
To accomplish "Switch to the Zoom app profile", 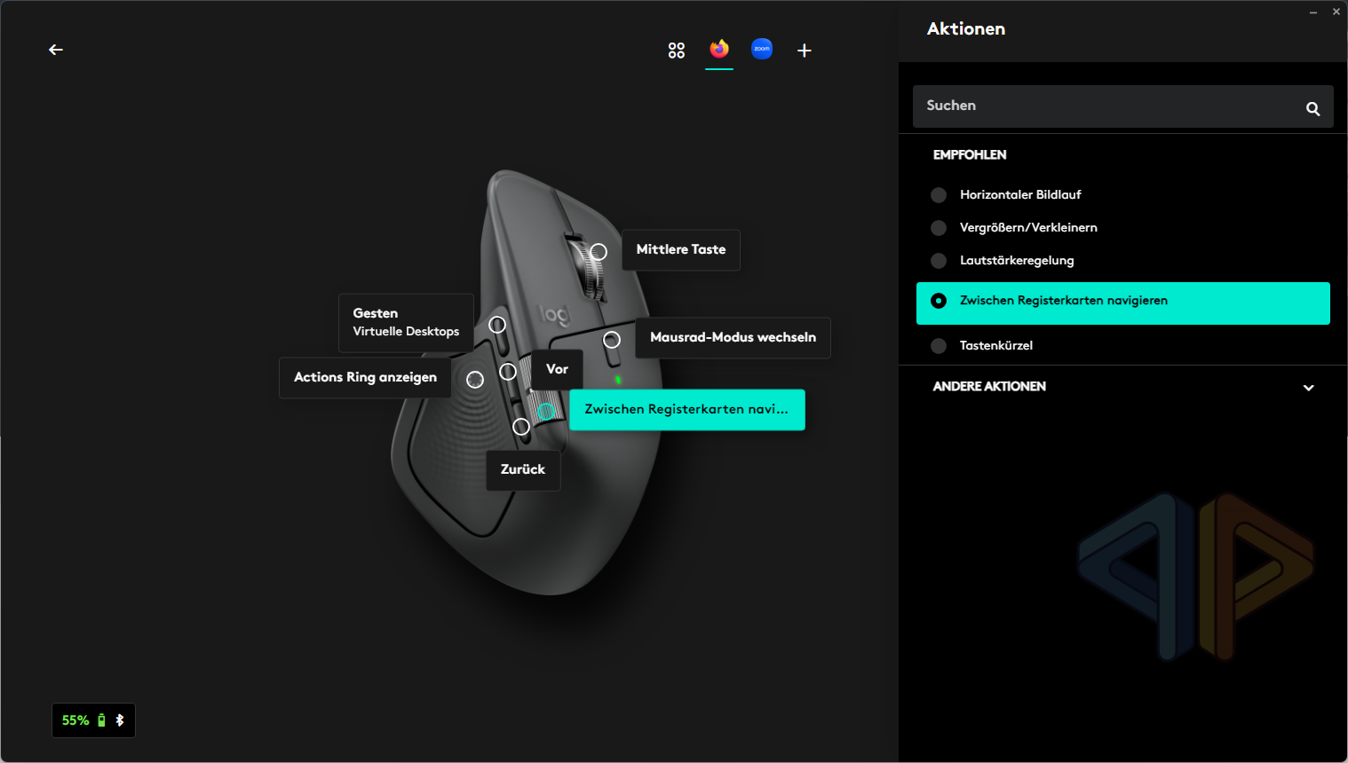I will coord(762,49).
